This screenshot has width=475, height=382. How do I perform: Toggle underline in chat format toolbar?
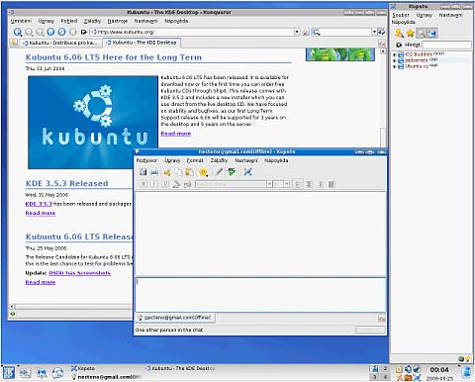[165, 184]
